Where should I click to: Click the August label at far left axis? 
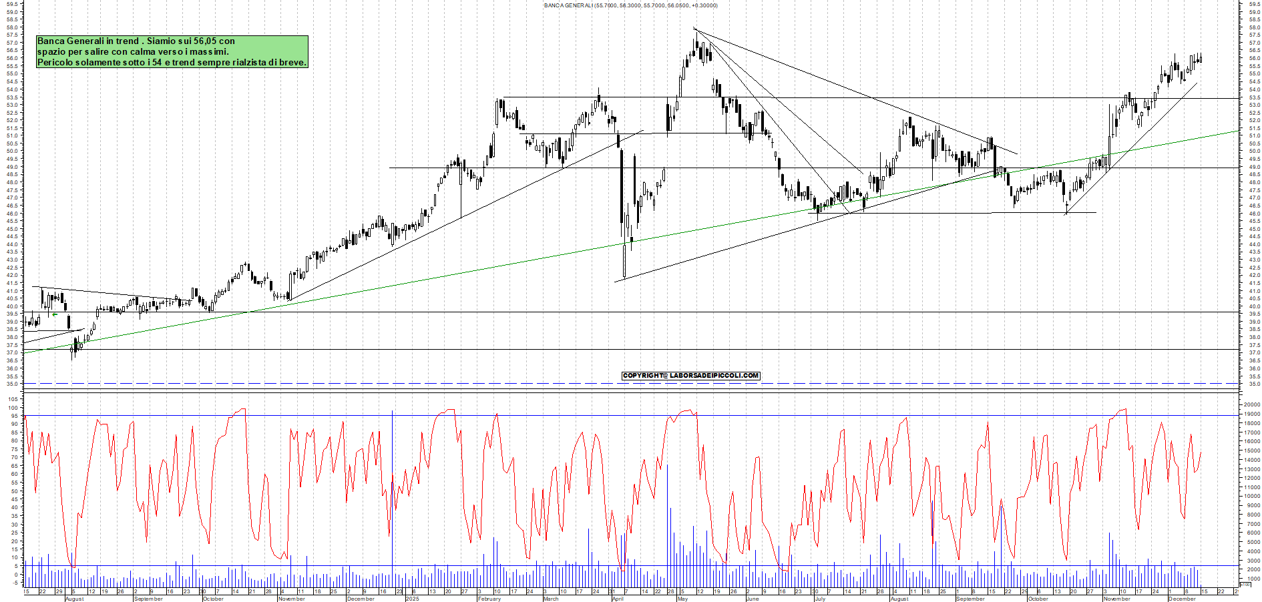coord(74,599)
